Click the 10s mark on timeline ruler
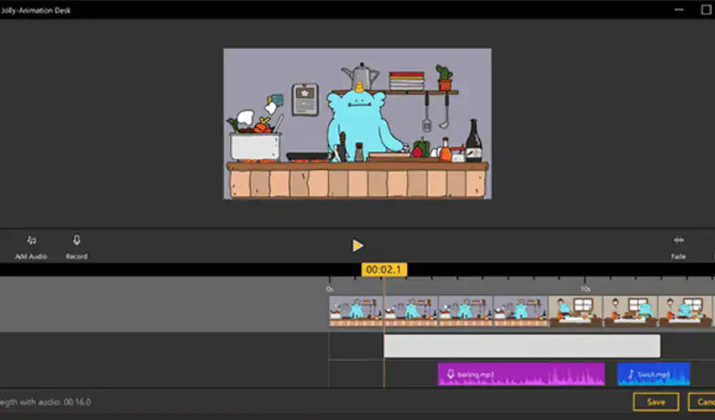Viewport: 715px width, 420px height. tap(585, 289)
